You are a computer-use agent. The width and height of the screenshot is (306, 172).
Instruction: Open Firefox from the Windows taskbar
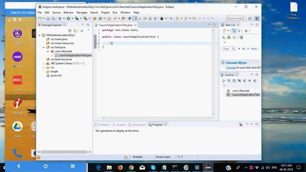point(120,167)
